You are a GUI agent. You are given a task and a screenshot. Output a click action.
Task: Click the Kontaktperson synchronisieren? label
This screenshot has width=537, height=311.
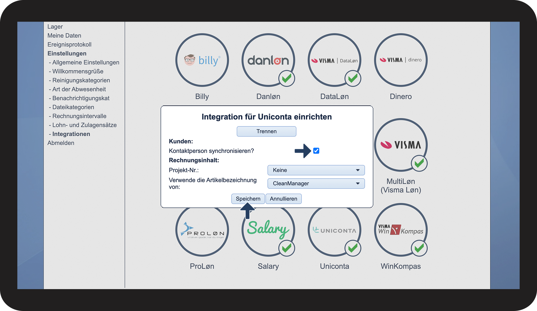pyautogui.click(x=212, y=151)
